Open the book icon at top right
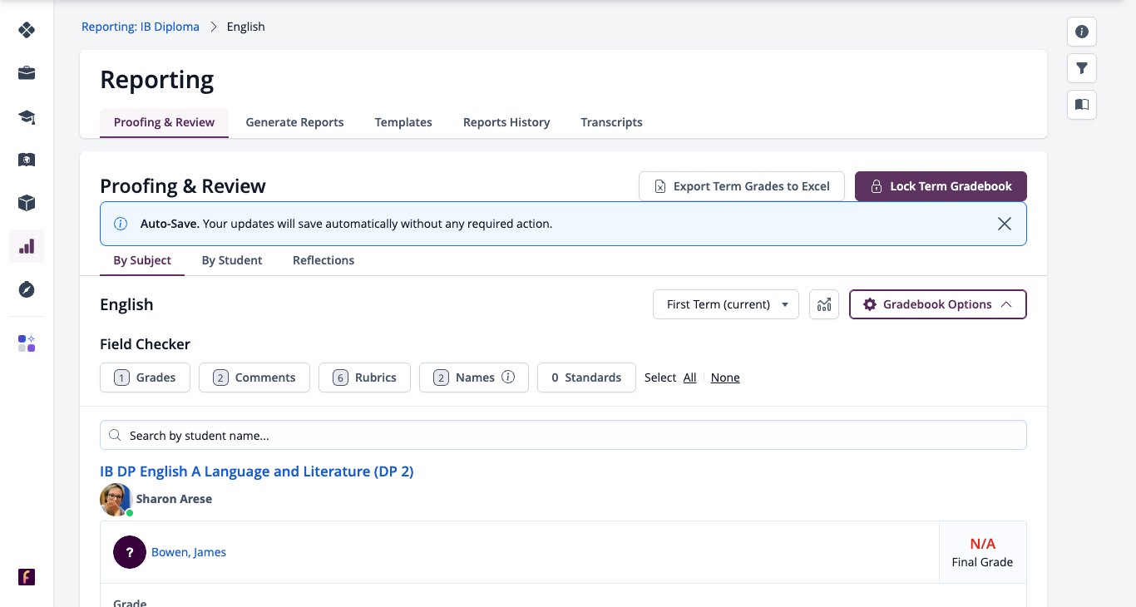The width and height of the screenshot is (1136, 607). pyautogui.click(x=1082, y=105)
